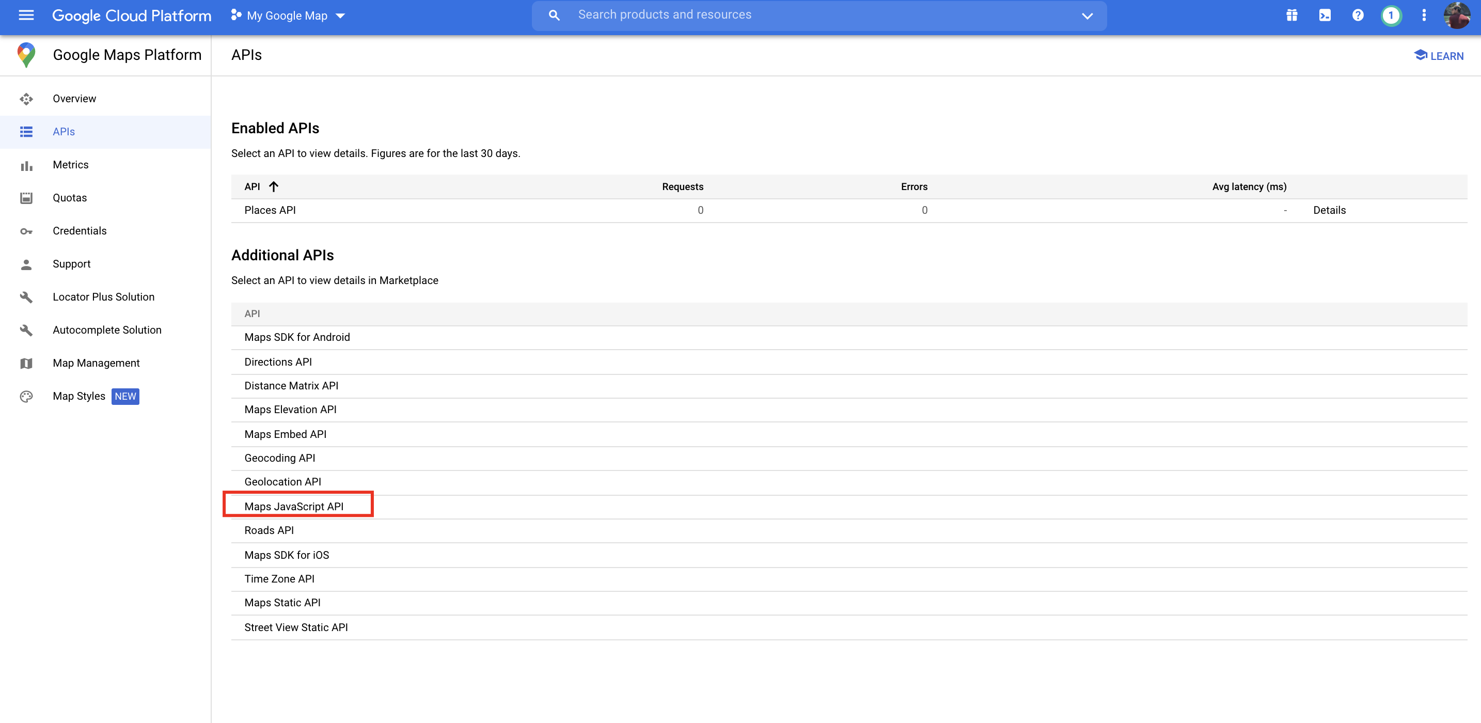Open the help question mark icon
Viewport: 1481px width, 723px height.
click(x=1358, y=15)
